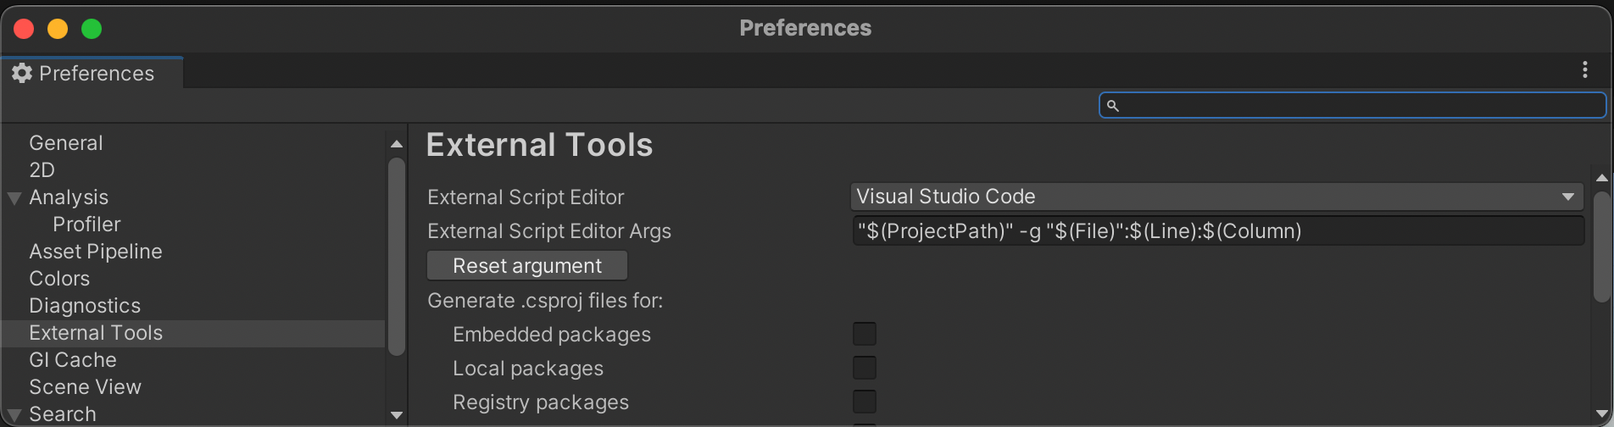Go to the Asset Pipeline section
Viewport: 1614px width, 427px height.
tap(96, 252)
